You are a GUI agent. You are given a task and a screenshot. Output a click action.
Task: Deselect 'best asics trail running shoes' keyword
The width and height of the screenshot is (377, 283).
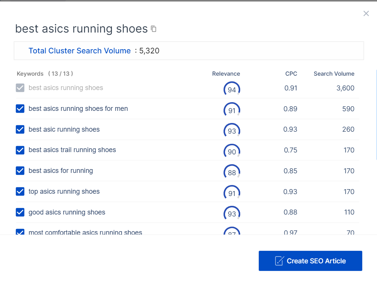[x=20, y=150]
